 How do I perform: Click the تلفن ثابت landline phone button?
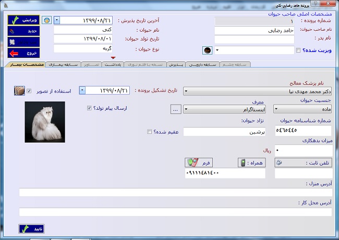click(x=303, y=162)
